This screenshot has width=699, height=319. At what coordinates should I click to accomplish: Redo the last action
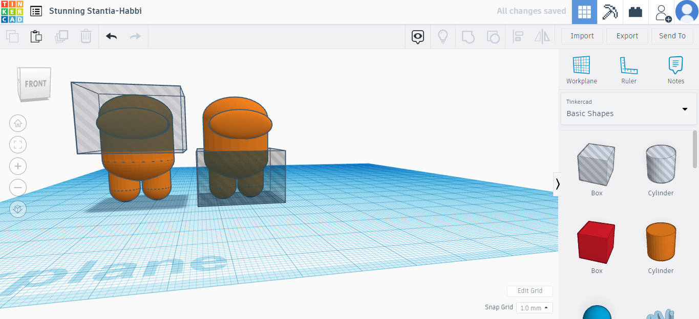click(x=135, y=36)
